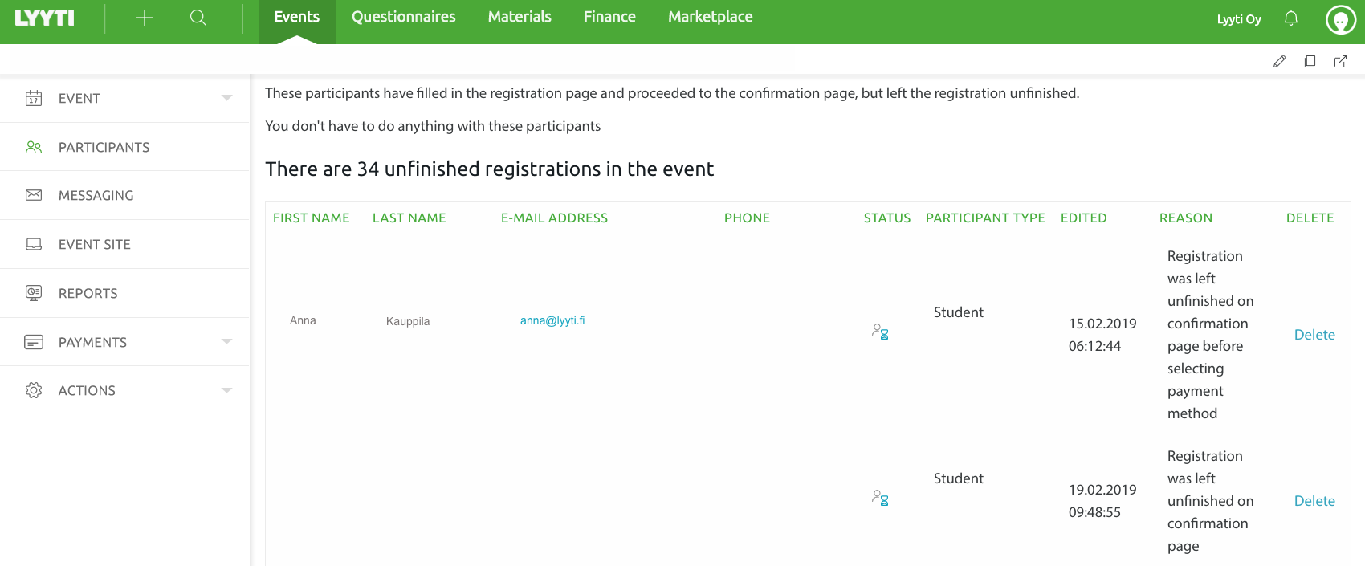Sort by PHONE column header

(x=747, y=218)
